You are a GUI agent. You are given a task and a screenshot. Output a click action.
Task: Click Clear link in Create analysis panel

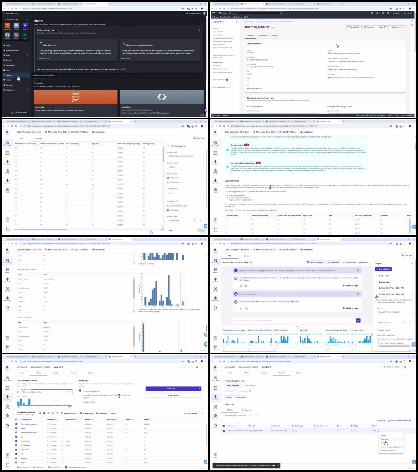click(x=170, y=230)
